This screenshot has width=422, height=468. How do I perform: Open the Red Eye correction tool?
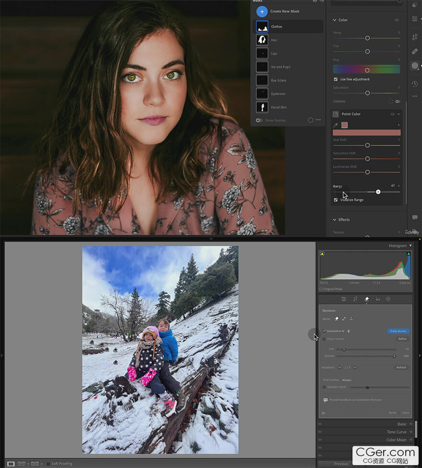tap(378, 299)
